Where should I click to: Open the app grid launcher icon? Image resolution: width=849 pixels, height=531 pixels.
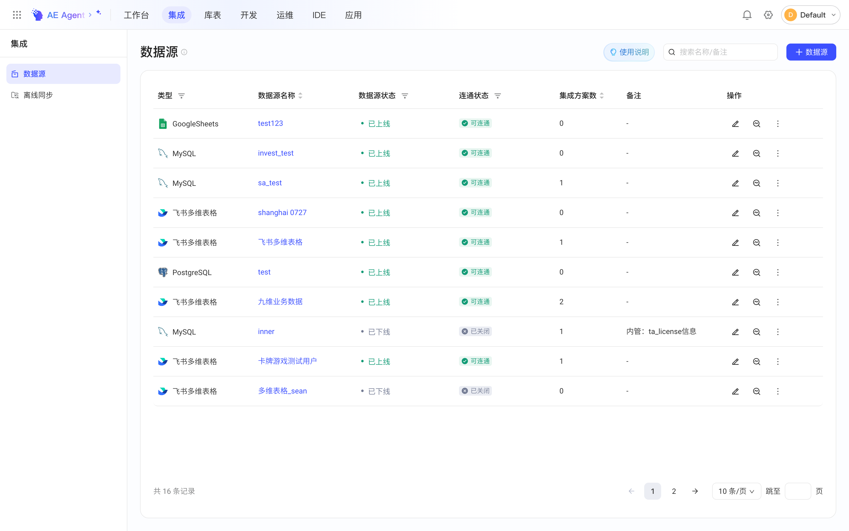click(x=17, y=15)
